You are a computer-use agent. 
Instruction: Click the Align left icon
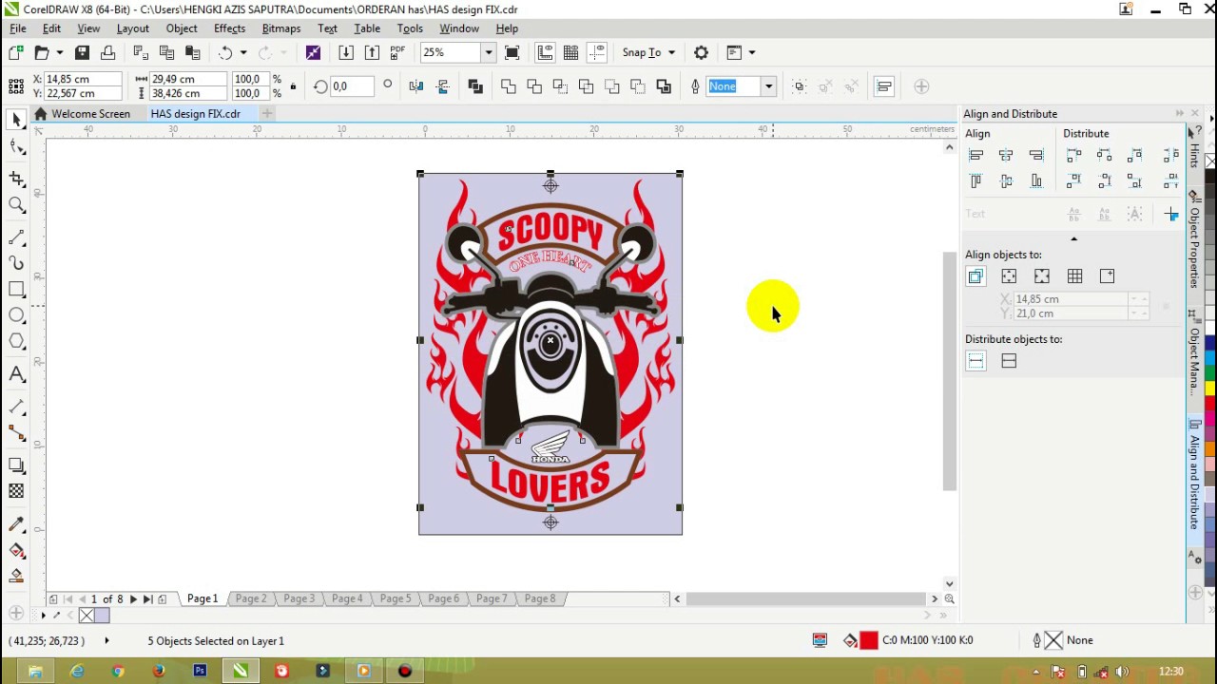coord(976,155)
